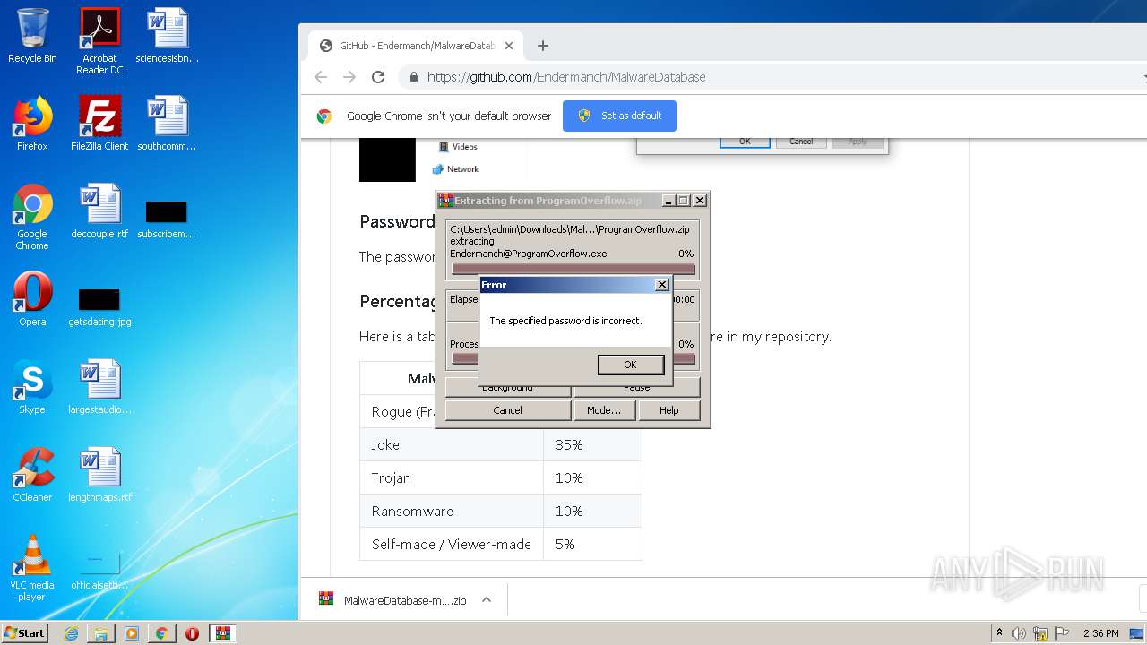
Task: Click the 35% table cell
Action: pos(592,444)
